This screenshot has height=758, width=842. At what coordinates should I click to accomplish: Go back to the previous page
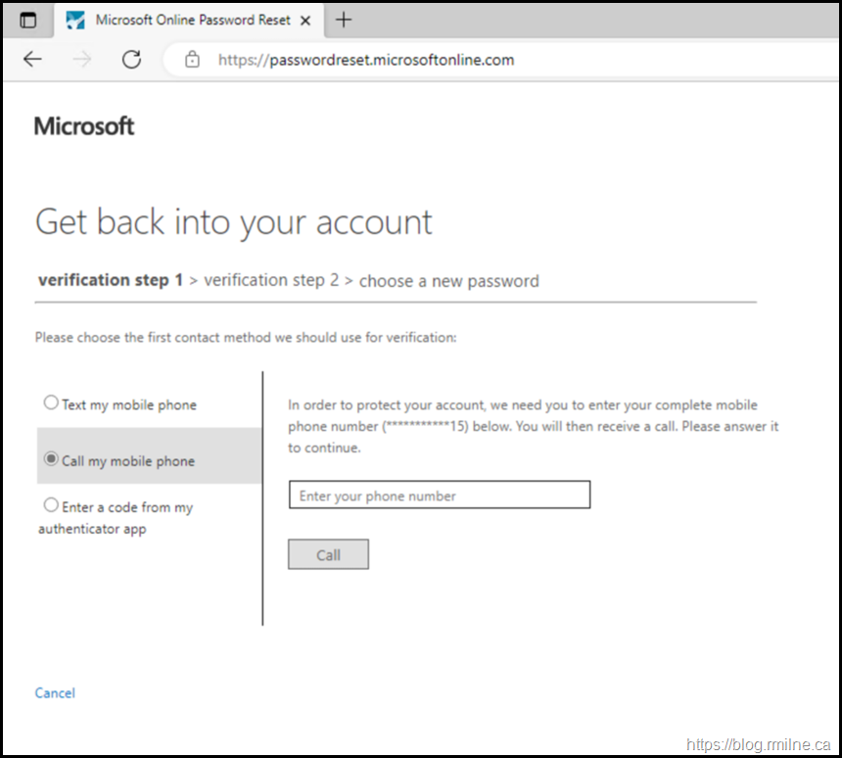(x=33, y=60)
